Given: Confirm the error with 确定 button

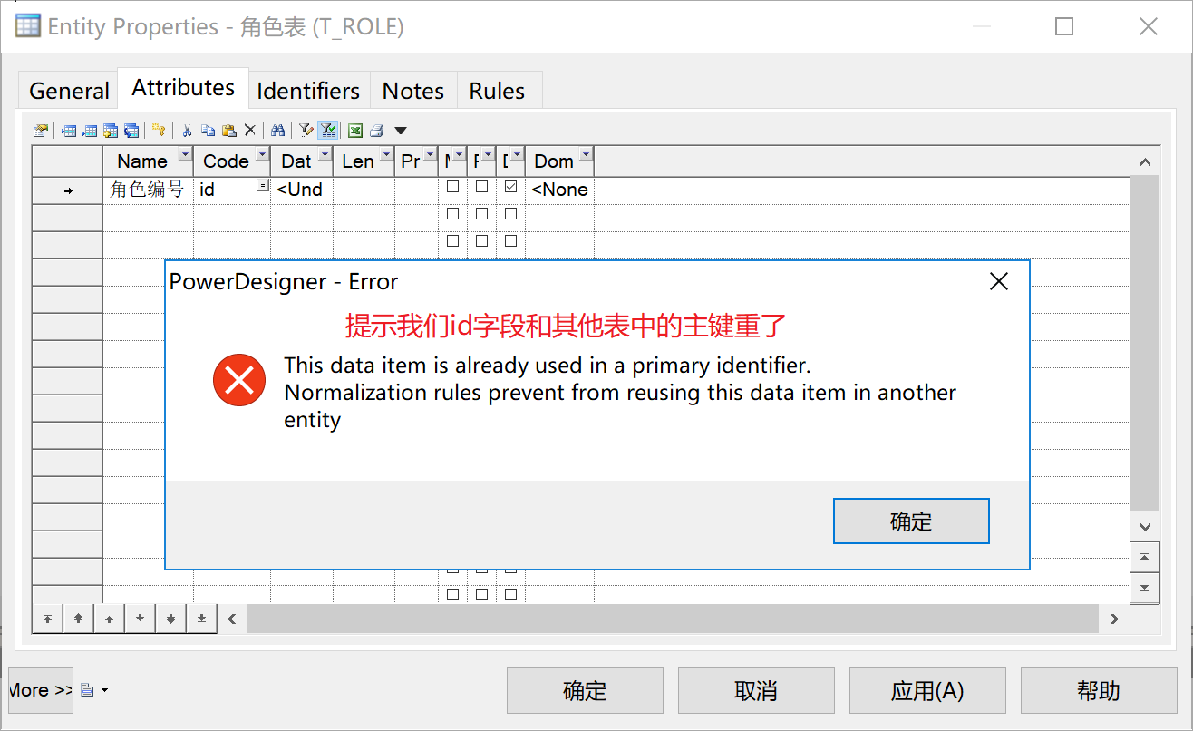Looking at the screenshot, I should click(x=910, y=521).
